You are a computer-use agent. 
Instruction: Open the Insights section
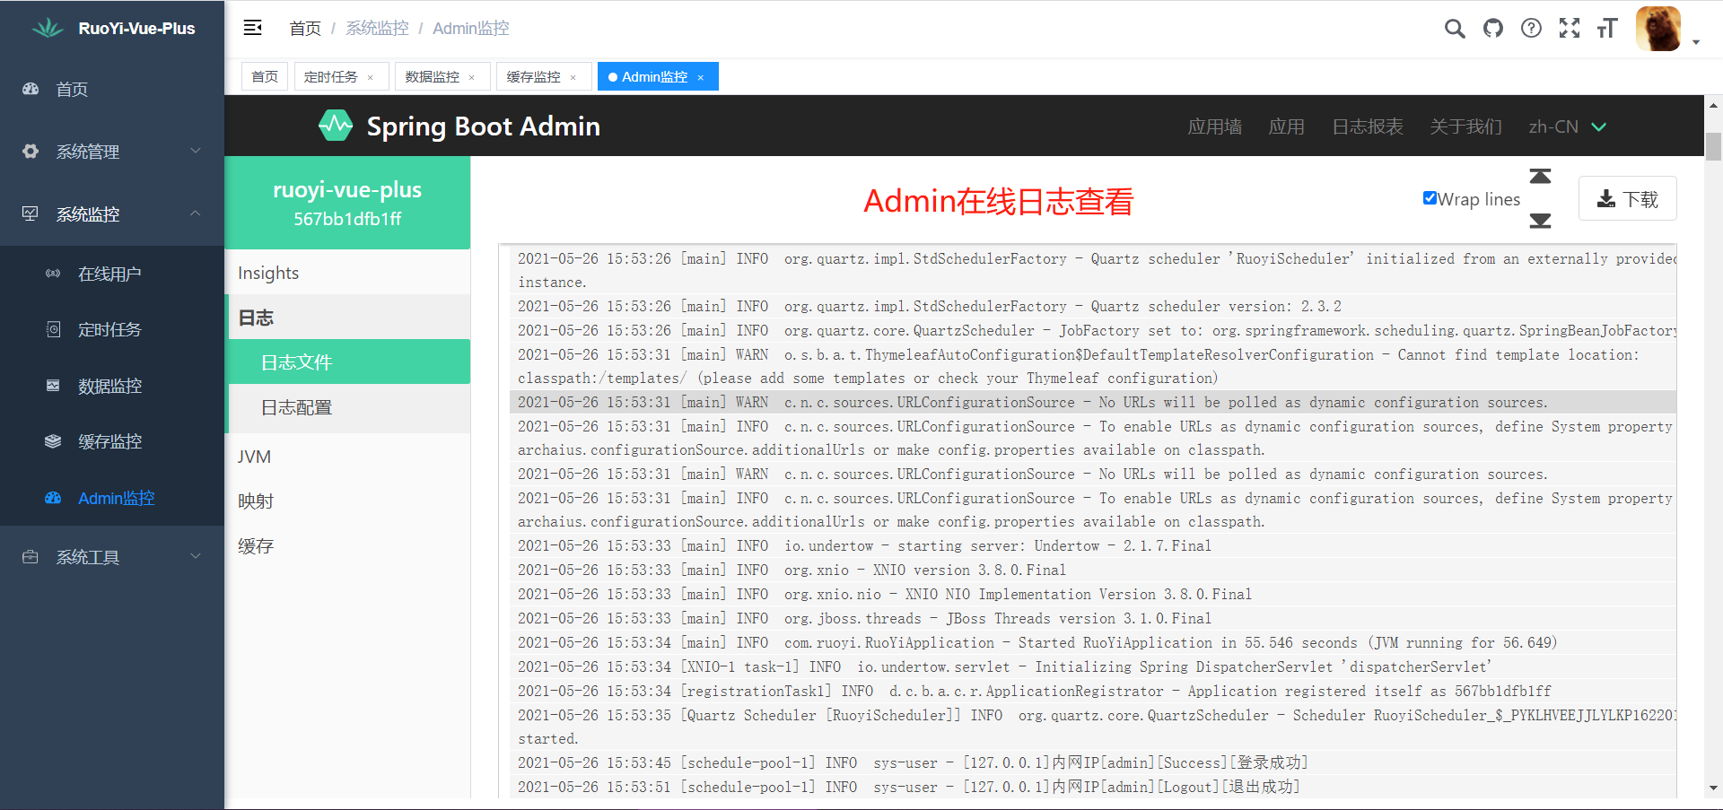(347, 273)
